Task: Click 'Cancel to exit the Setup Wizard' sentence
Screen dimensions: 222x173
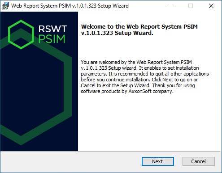Action: [115, 85]
